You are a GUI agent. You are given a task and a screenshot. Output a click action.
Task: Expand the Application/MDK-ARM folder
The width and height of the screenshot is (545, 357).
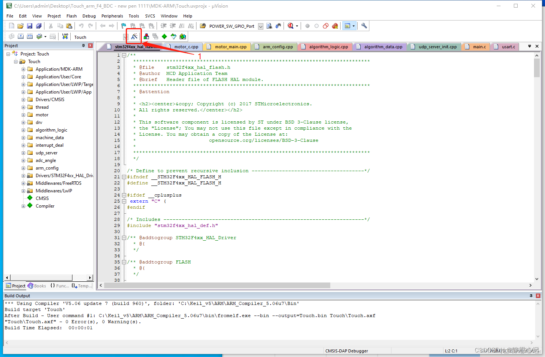click(24, 69)
